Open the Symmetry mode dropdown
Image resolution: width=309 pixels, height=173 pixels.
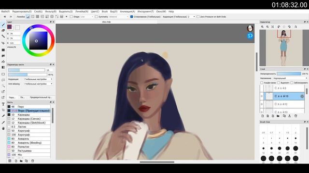(x=118, y=17)
